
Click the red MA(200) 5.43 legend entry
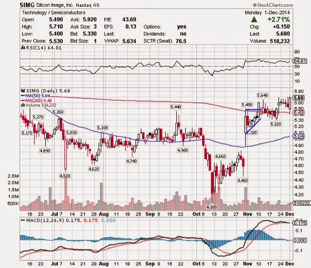36,100
